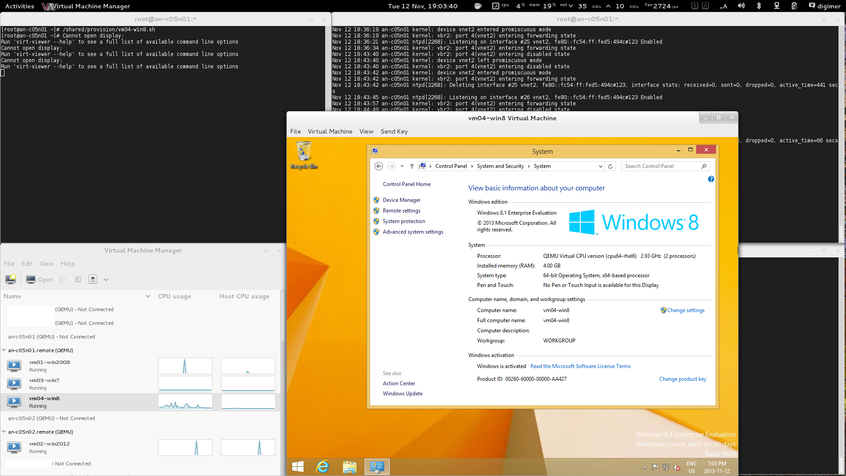Open Advanced system settings

(x=413, y=232)
